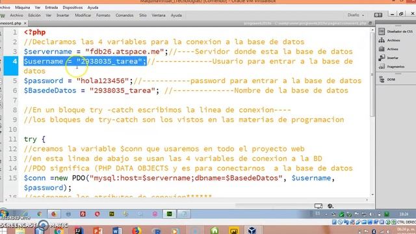
Task: Open VirtualBox in the host taskbar
Action: [252, 230]
